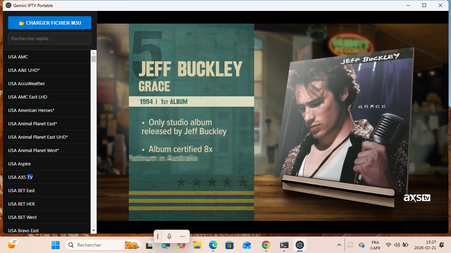Show hidden system tray icons
The image size is (451, 253).
point(339,245)
